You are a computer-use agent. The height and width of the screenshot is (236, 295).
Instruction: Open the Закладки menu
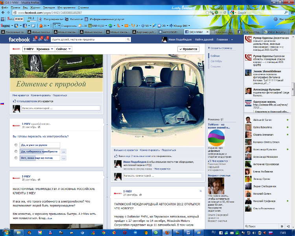(x=49, y=7)
